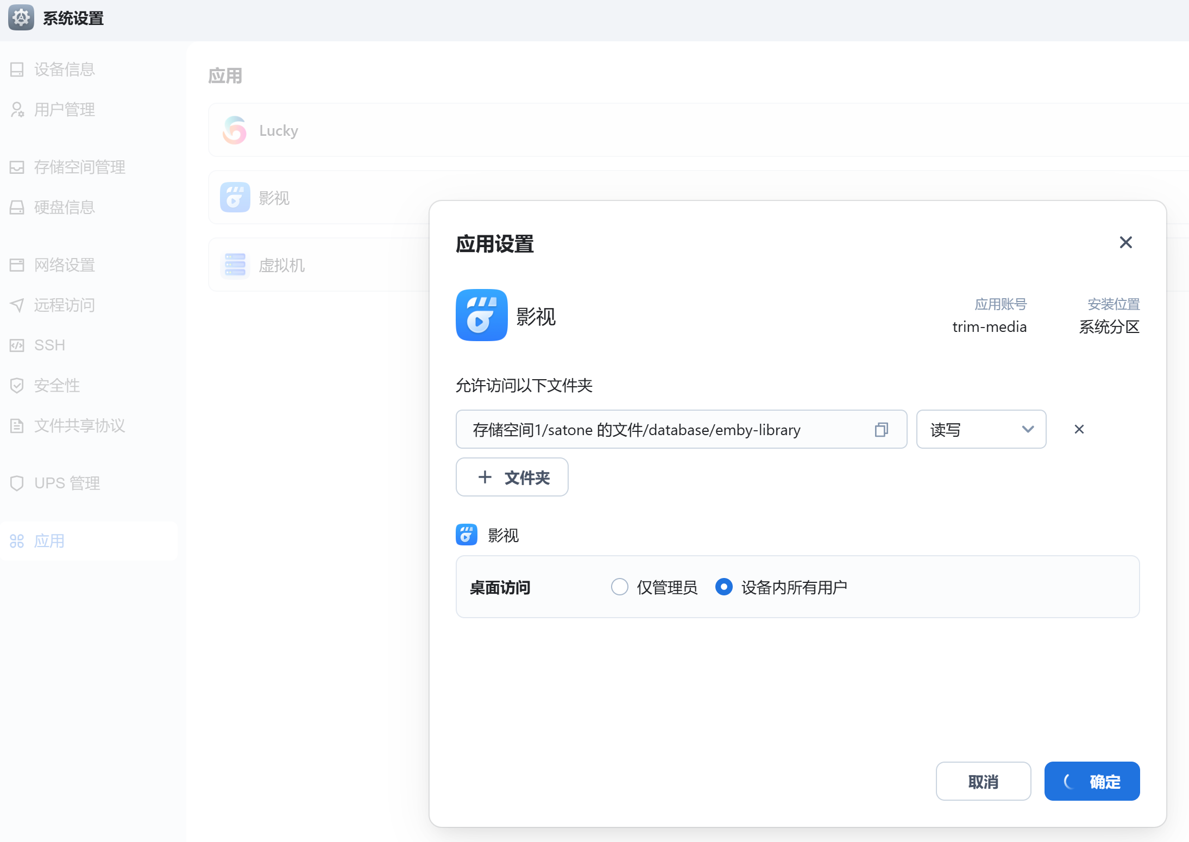Click the 影视 app icon in the list
The width and height of the screenshot is (1189, 842).
[x=235, y=197]
